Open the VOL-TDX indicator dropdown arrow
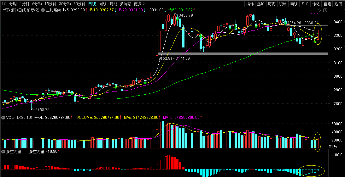This screenshot has height=177, width=345. (x=3, y=118)
